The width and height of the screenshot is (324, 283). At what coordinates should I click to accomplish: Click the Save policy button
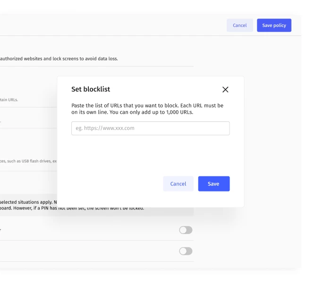click(274, 25)
